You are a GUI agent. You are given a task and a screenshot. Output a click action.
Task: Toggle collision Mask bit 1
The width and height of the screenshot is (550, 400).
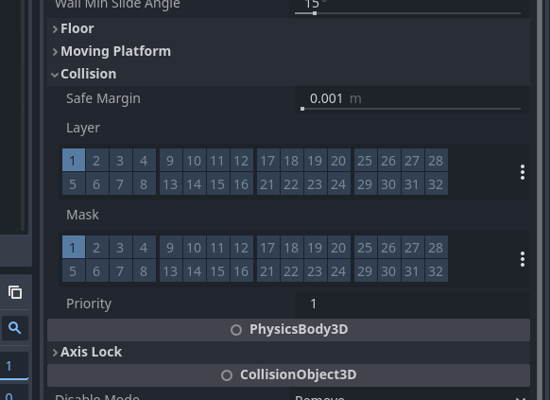coord(74,247)
